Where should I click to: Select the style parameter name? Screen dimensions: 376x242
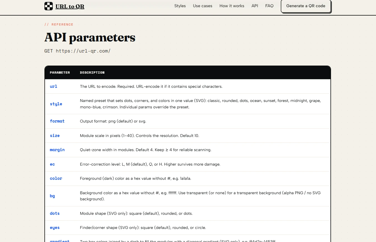click(x=56, y=104)
